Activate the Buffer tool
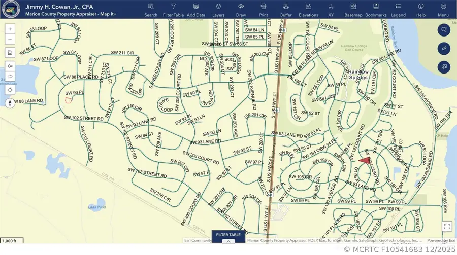Image resolution: width=457 pixels, height=255 pixels. click(x=286, y=10)
